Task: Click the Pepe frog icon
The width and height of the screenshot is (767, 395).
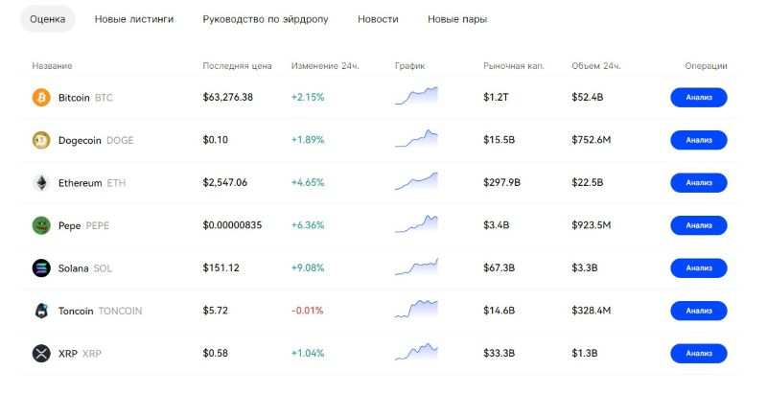Action: [41, 225]
